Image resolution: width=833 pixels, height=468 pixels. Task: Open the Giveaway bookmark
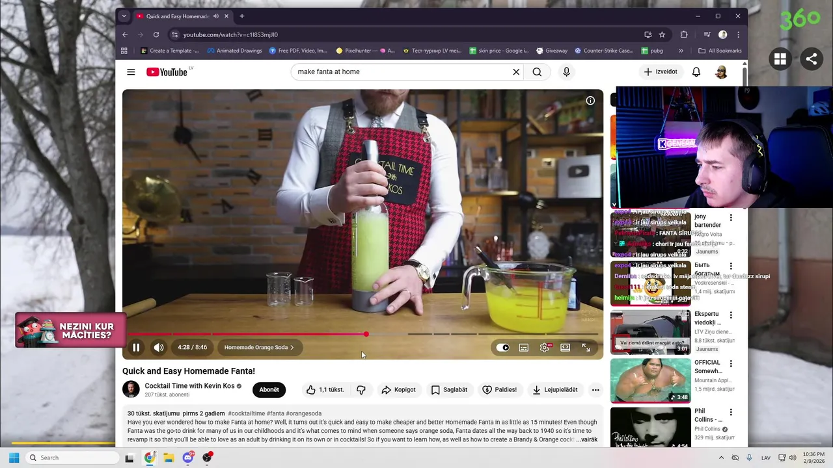552,51
